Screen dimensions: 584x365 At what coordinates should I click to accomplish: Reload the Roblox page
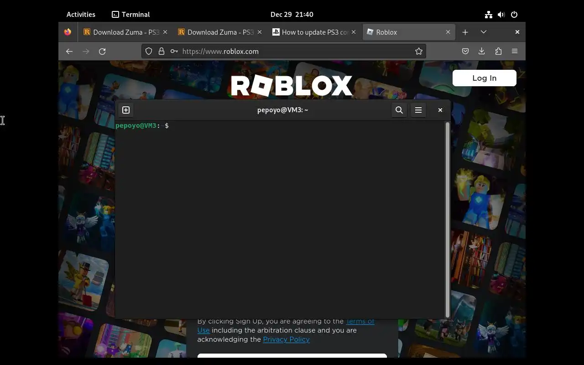pyautogui.click(x=102, y=52)
